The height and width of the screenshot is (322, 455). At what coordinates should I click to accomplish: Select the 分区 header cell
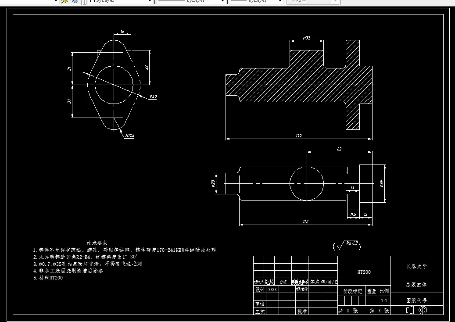[283, 282]
